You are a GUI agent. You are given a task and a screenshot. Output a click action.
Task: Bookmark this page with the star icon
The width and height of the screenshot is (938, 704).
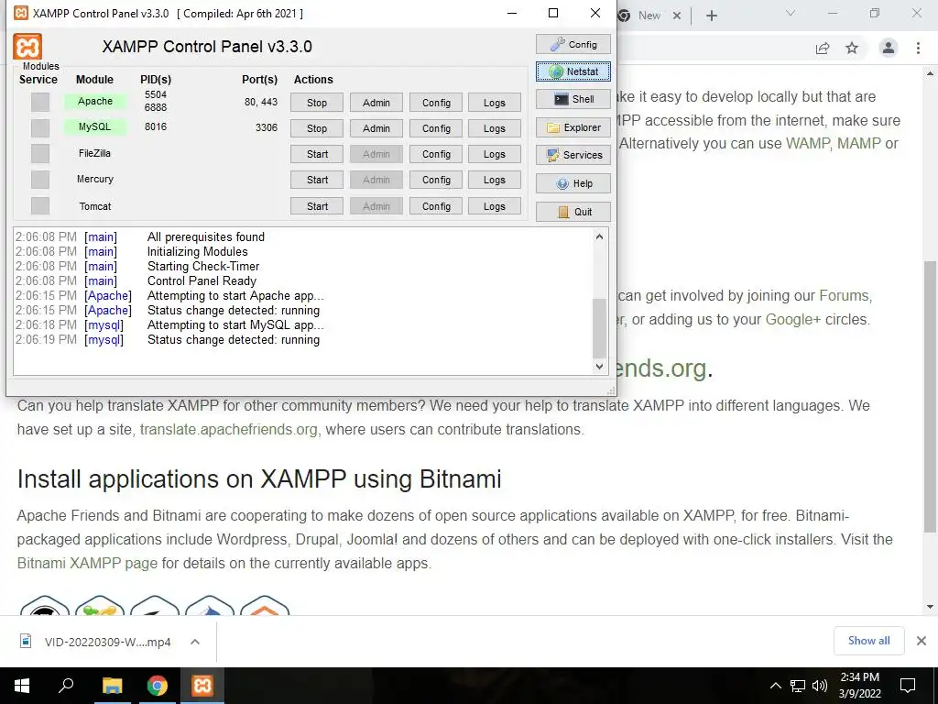pos(852,48)
